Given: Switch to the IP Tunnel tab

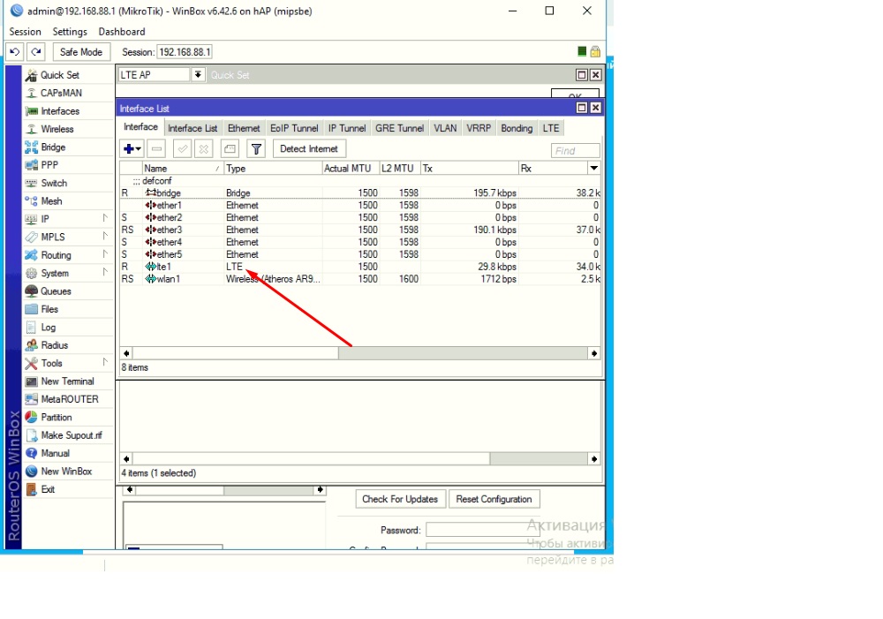Looking at the screenshot, I should tap(347, 128).
